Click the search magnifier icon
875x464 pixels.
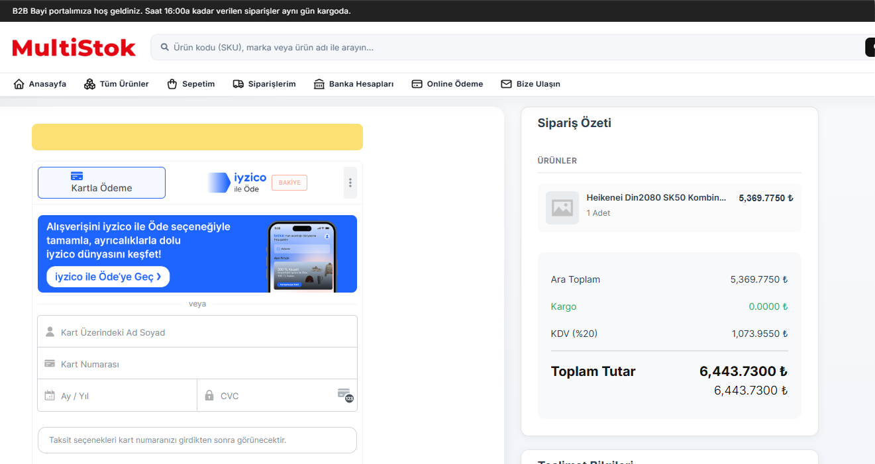coord(164,48)
